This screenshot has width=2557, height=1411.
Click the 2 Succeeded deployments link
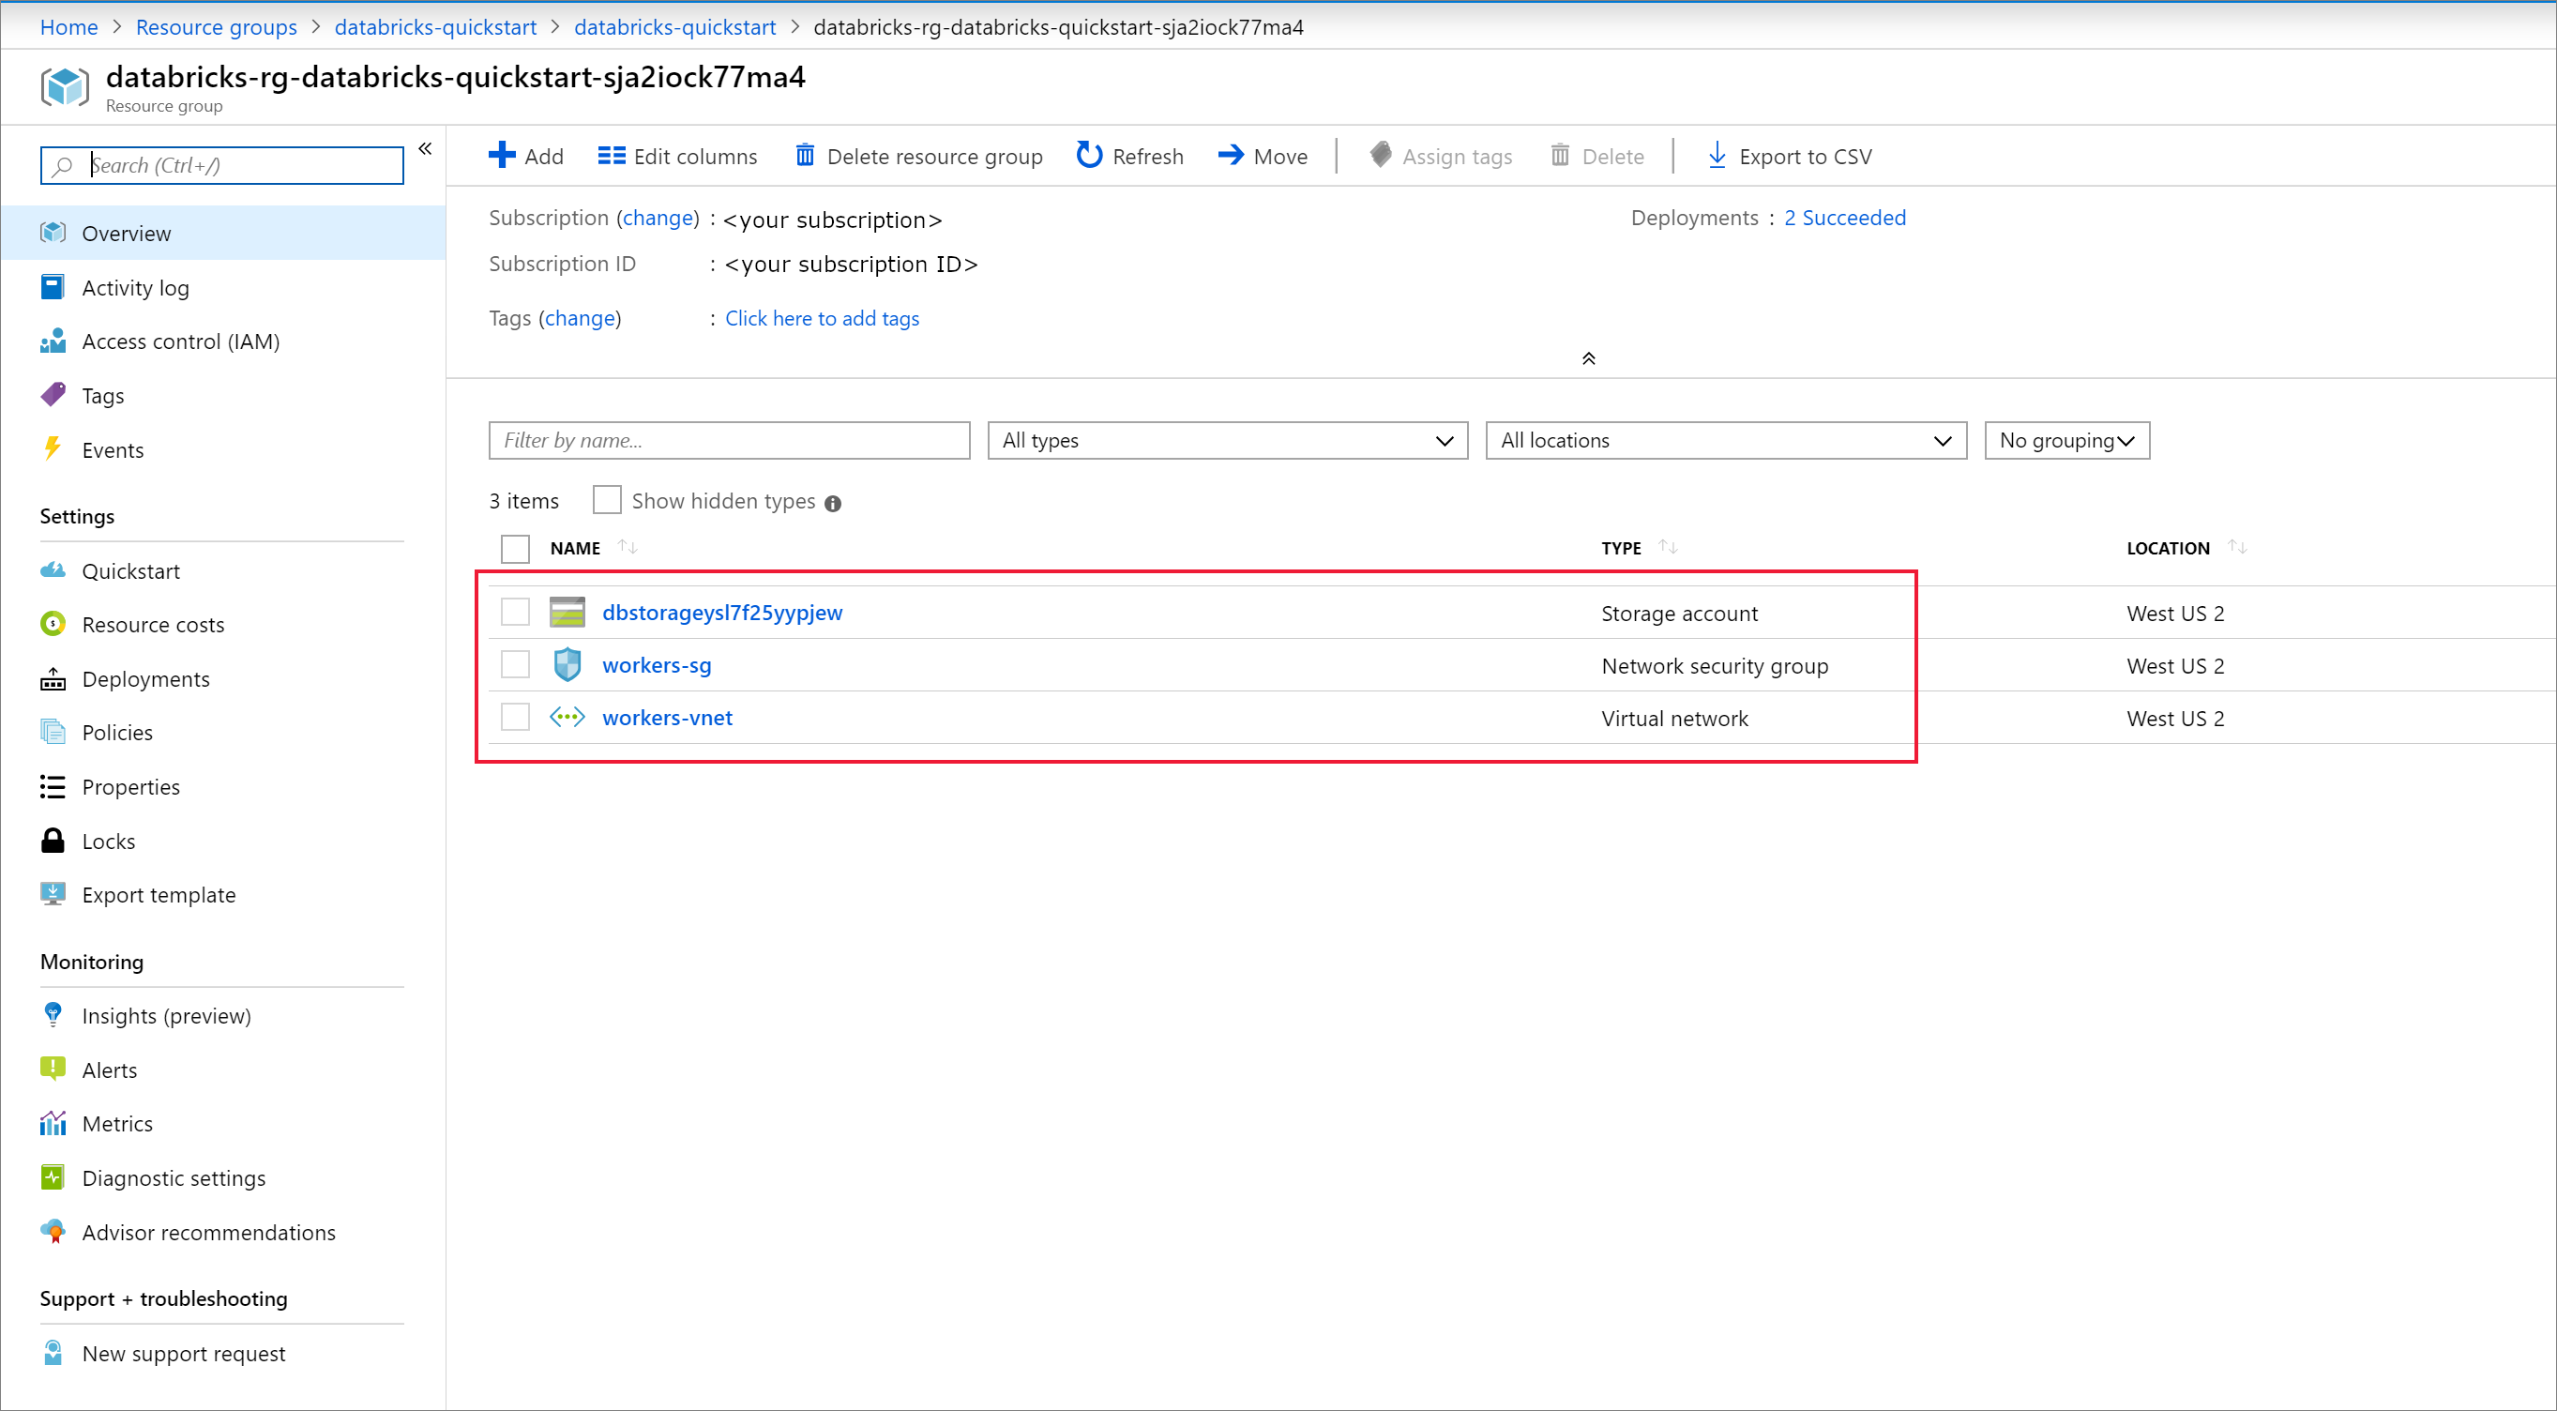[x=1847, y=218]
